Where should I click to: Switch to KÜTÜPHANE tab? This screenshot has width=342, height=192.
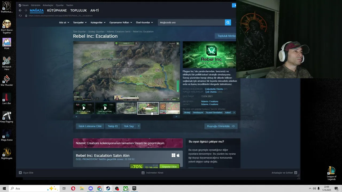[x=57, y=10]
